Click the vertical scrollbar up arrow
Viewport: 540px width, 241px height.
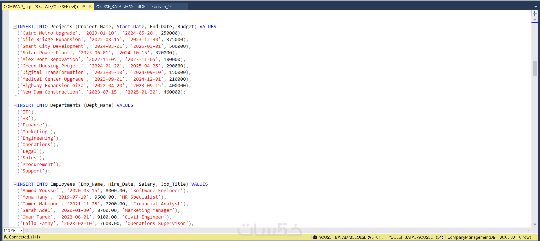[535, 20]
